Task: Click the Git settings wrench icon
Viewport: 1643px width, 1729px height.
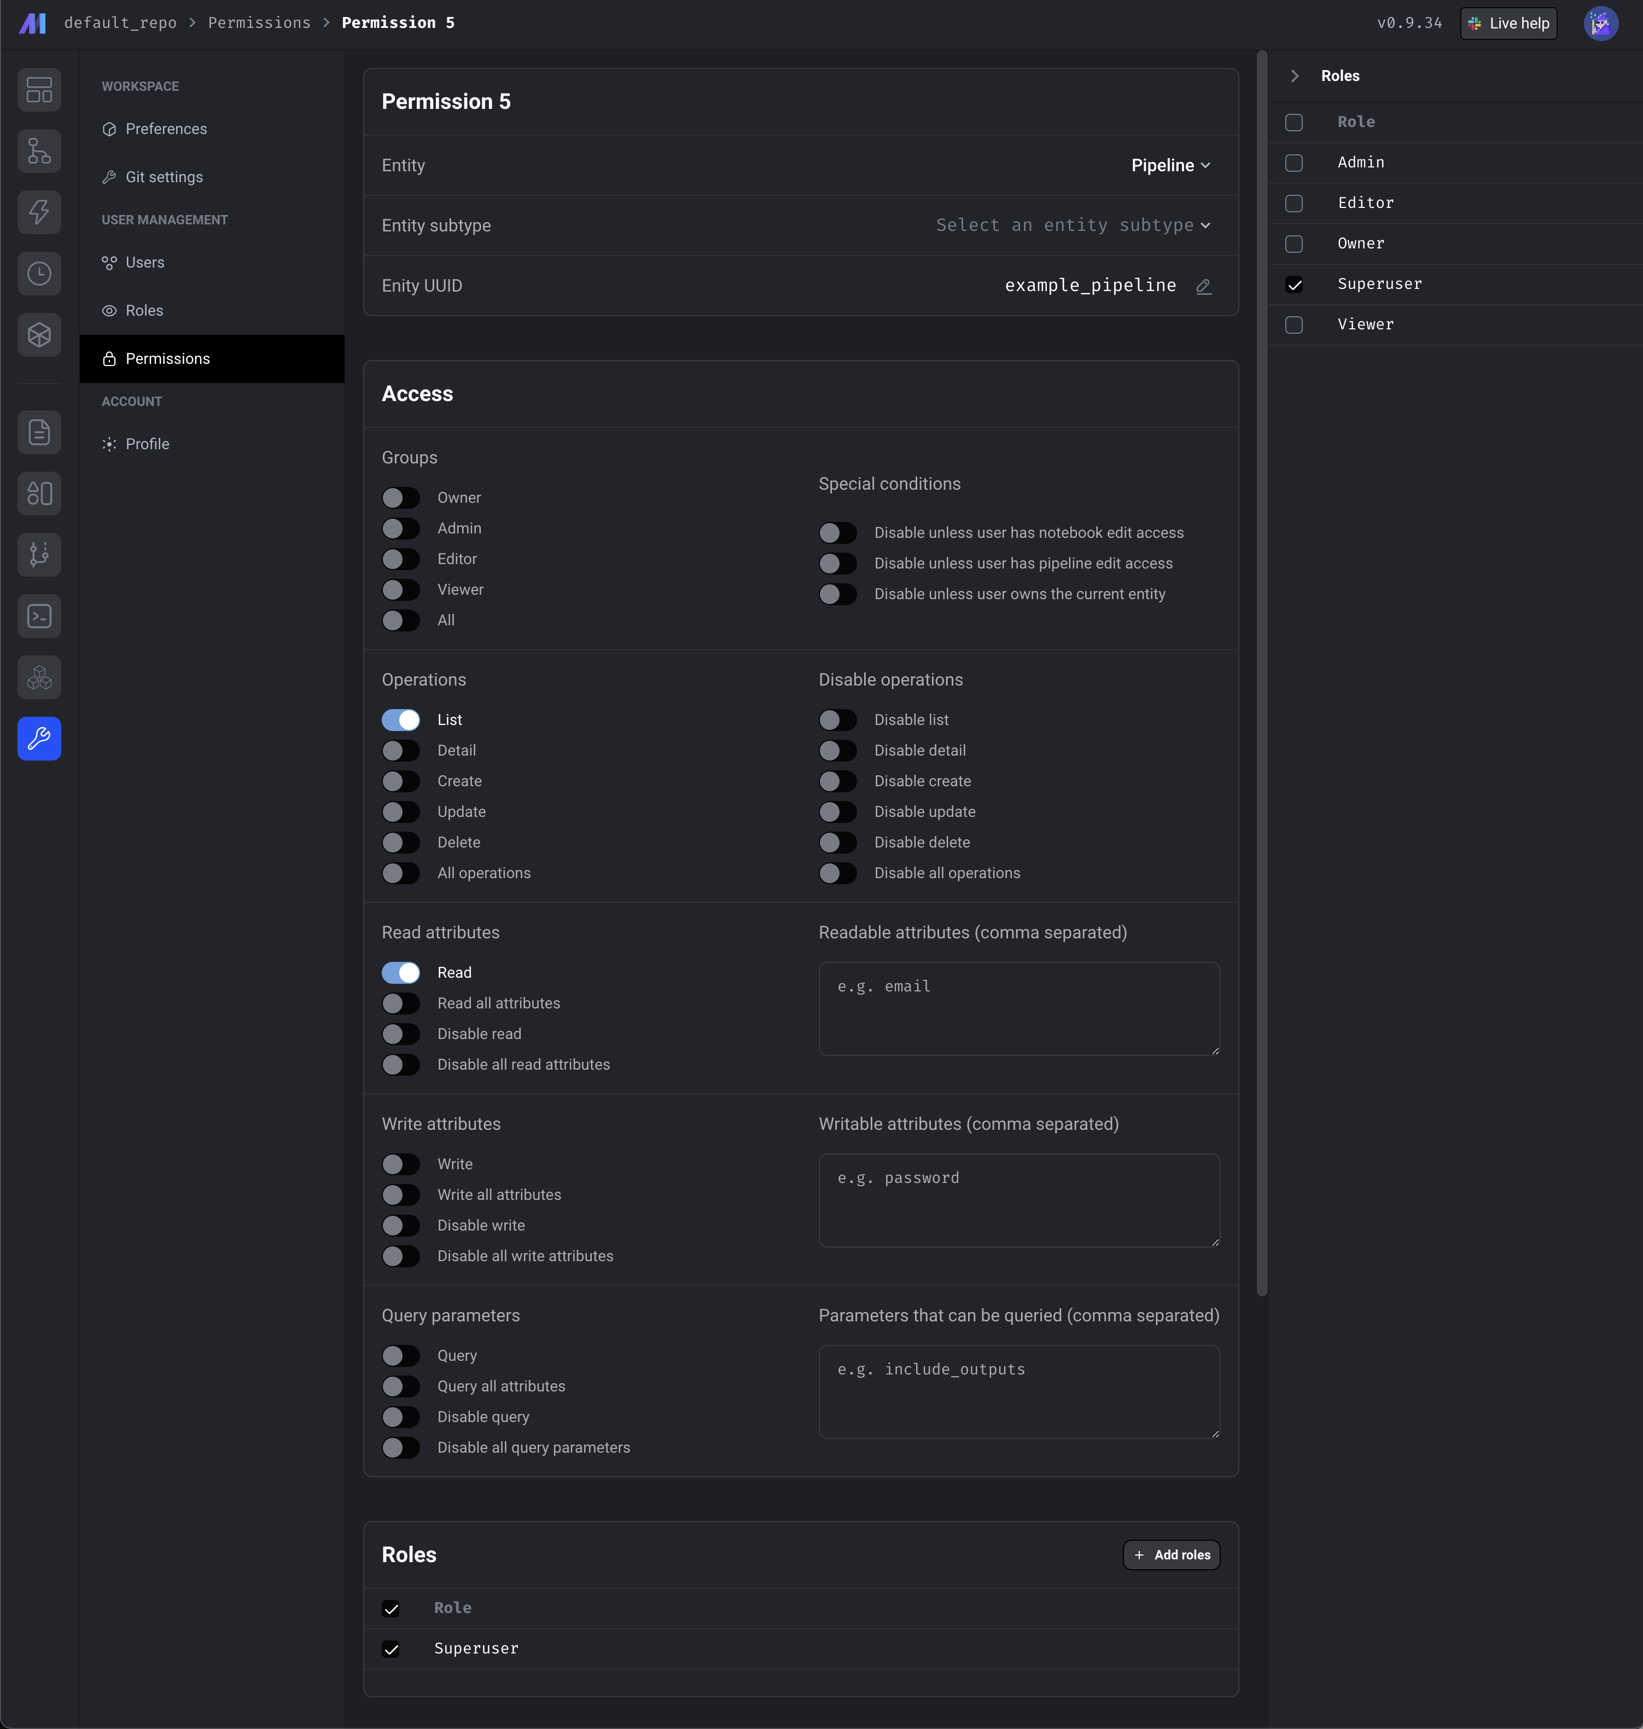Action: 109,177
